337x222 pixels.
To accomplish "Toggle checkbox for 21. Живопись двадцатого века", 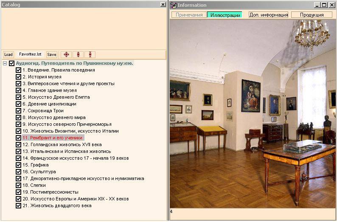I will 19,206.
